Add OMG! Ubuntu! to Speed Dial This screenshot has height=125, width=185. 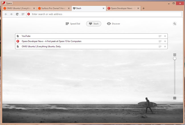pos(160,46)
